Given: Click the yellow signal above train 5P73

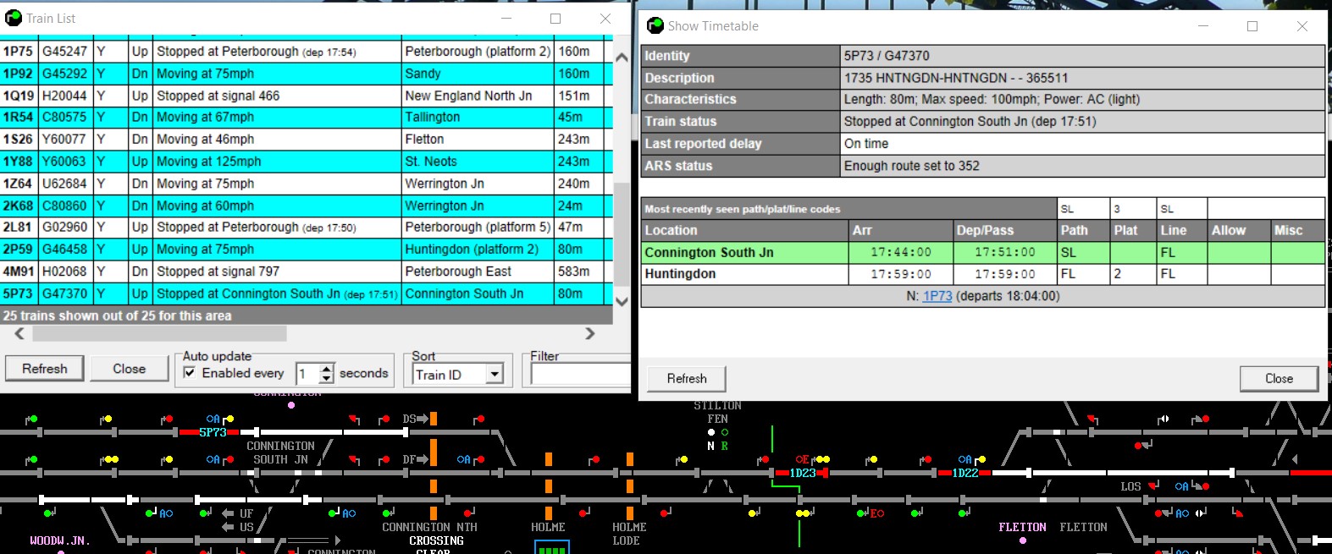Looking at the screenshot, I should pyautogui.click(x=229, y=419).
